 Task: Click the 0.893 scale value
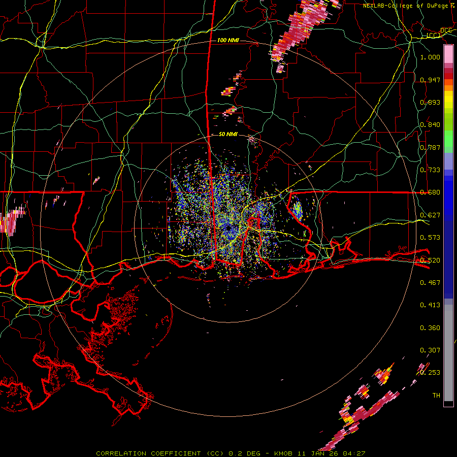coord(430,102)
